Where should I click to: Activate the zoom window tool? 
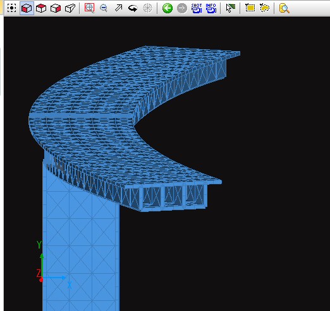89,8
